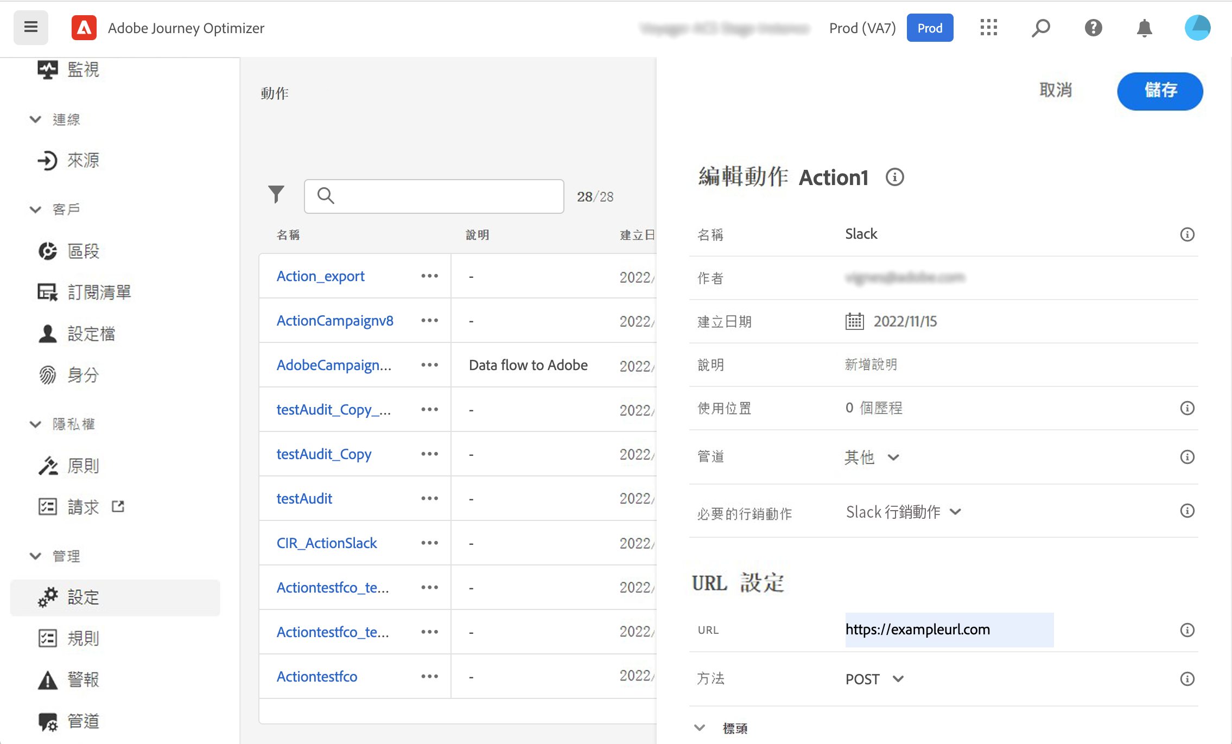
Task: Click the search magnifier in header
Action: coord(1040,28)
